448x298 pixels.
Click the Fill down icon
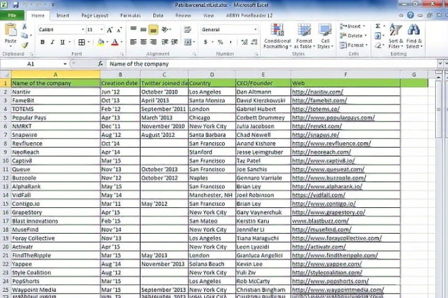(377, 36)
